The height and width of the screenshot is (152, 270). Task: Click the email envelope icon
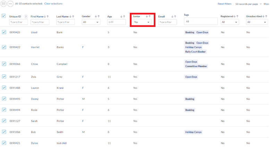[4, 3]
